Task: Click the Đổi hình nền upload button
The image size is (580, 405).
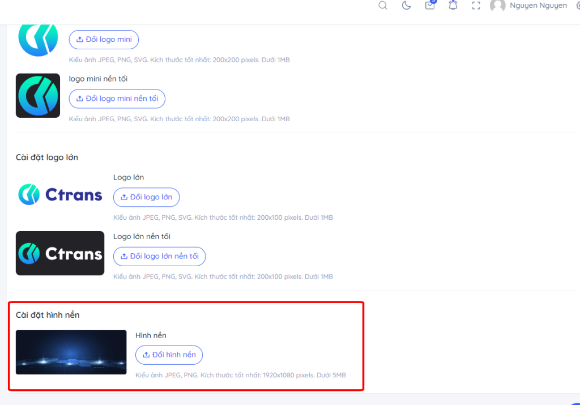Action: 169,355
